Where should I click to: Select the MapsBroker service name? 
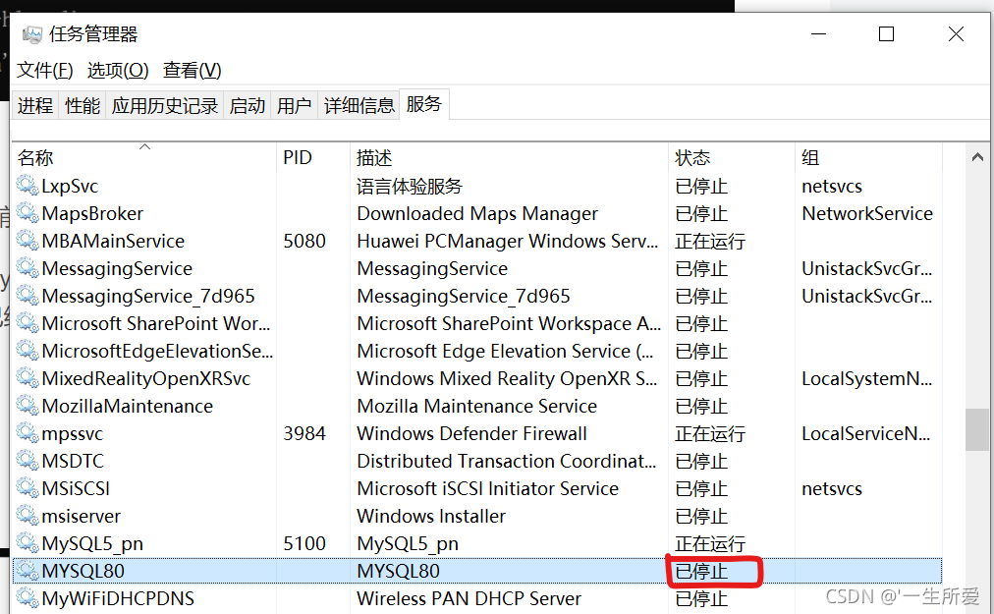point(92,214)
